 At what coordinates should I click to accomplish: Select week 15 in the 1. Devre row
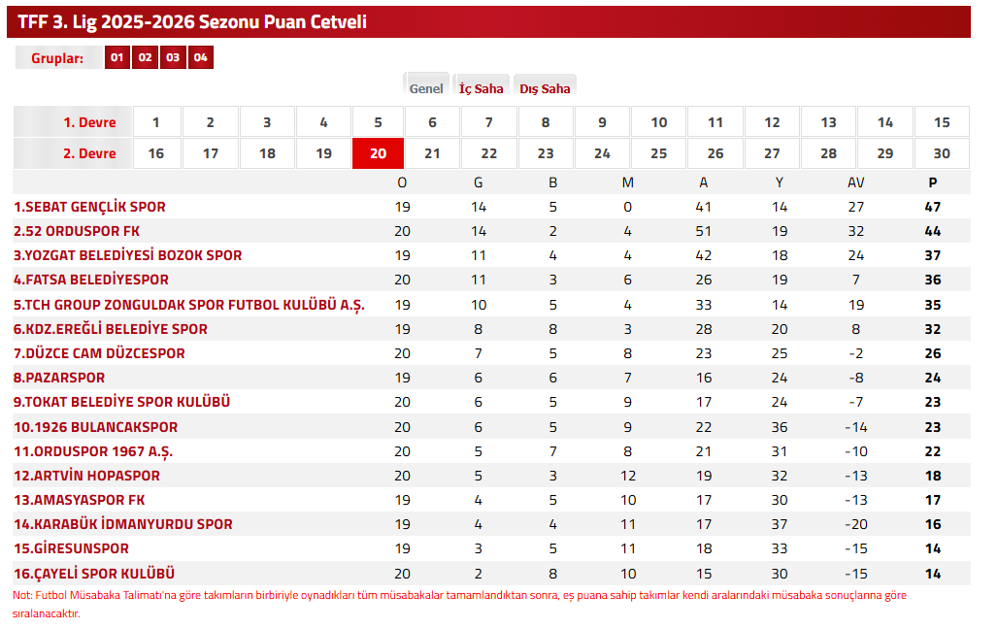point(942,120)
